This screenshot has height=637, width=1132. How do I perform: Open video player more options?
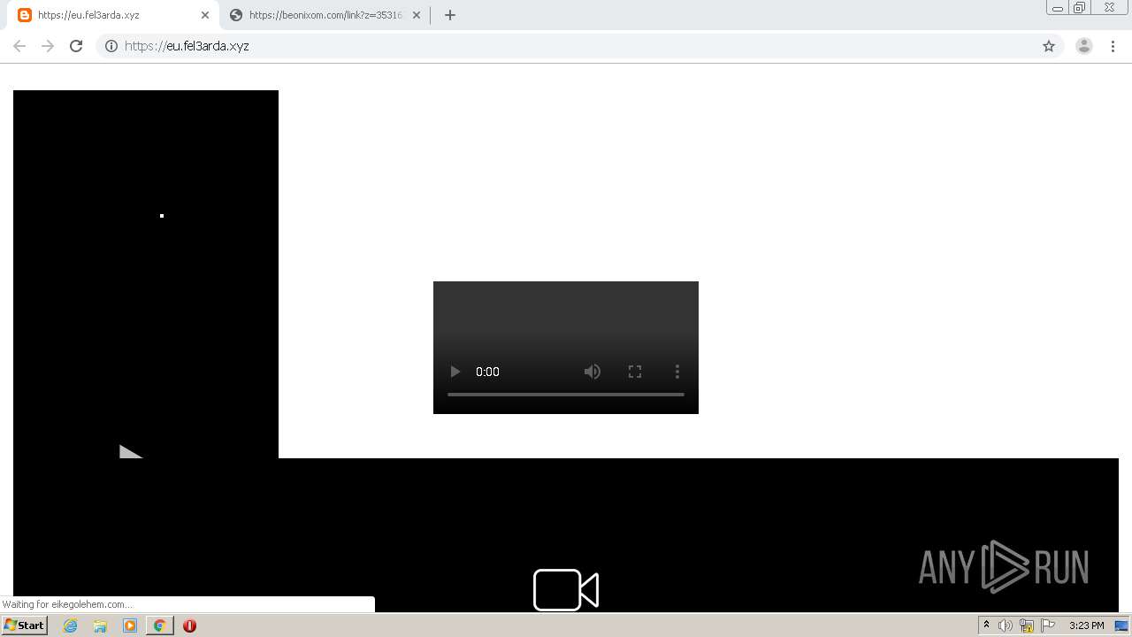point(677,372)
